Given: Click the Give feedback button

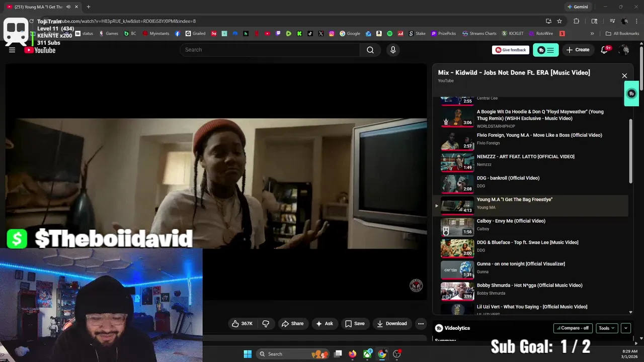Looking at the screenshot, I should point(511,50).
